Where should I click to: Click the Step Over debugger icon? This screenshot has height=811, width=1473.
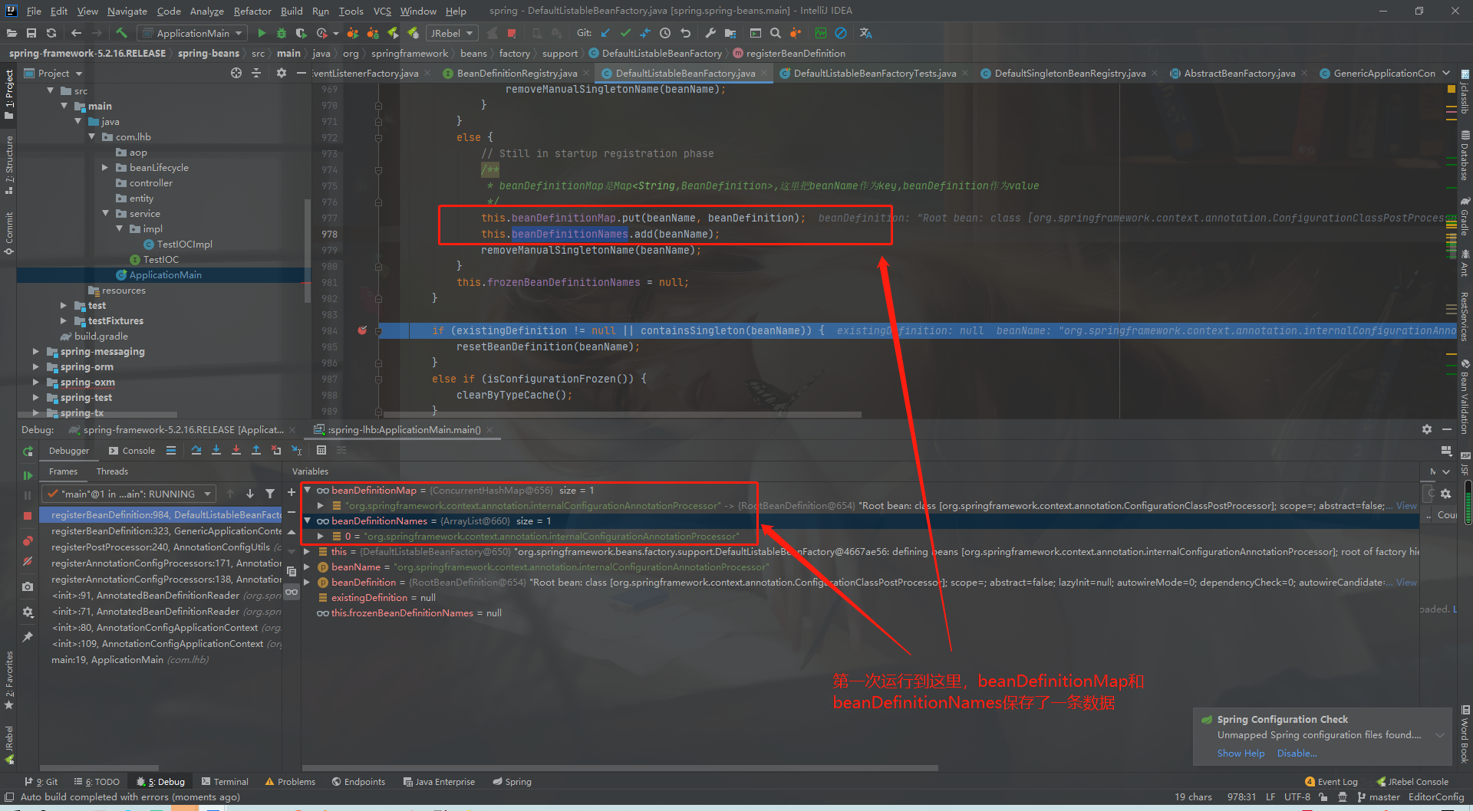[x=196, y=450]
